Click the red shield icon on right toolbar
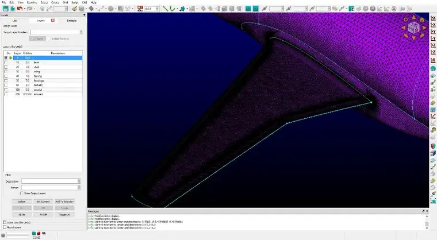This screenshot has height=240, width=437. coord(433,146)
